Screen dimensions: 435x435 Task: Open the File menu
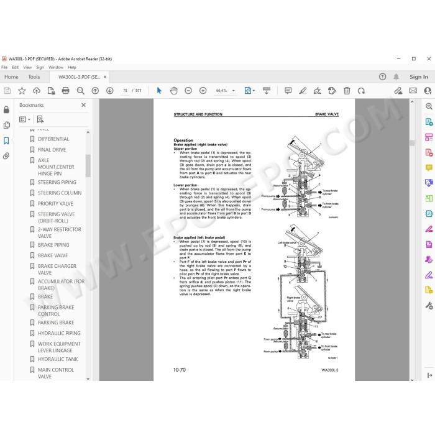point(4,67)
